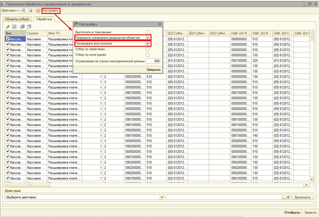
Task: Switch to the Объекты отбора tab
Action: coord(18,19)
